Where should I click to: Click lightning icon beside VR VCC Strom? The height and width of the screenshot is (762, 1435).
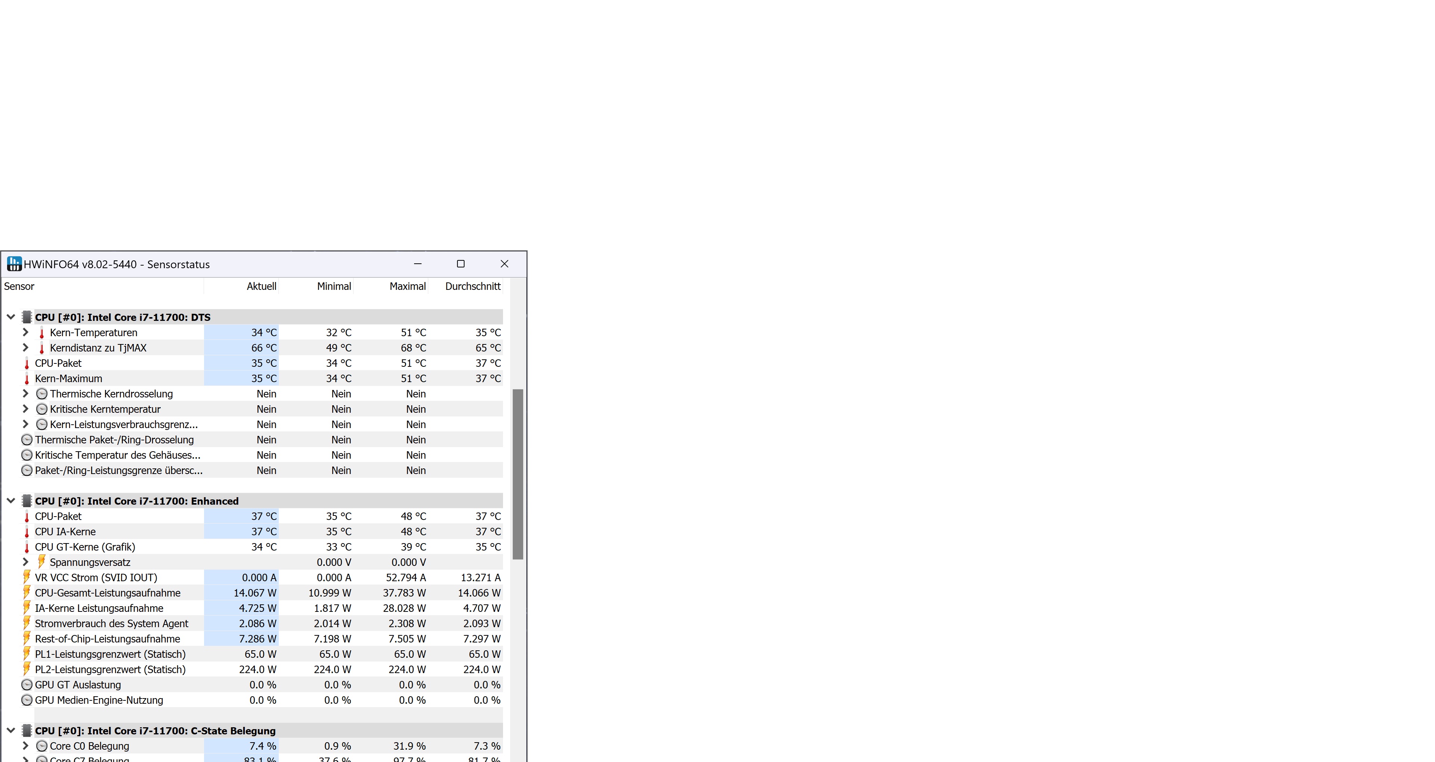(x=26, y=577)
